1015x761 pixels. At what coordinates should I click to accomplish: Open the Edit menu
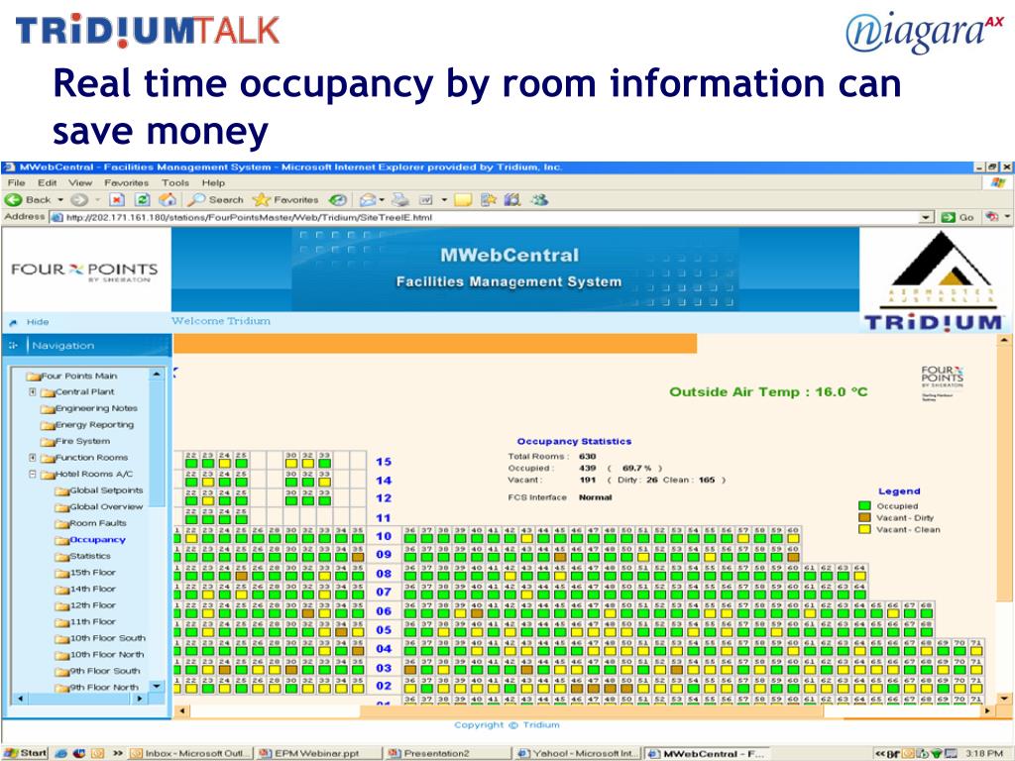tap(47, 183)
